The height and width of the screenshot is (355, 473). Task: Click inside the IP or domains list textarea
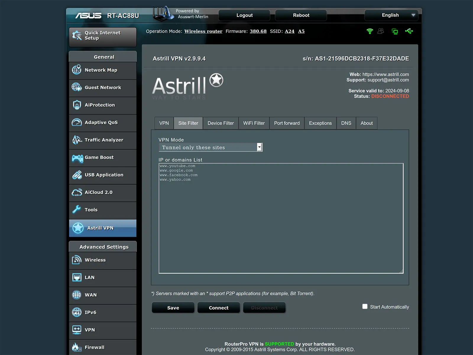pyautogui.click(x=281, y=218)
